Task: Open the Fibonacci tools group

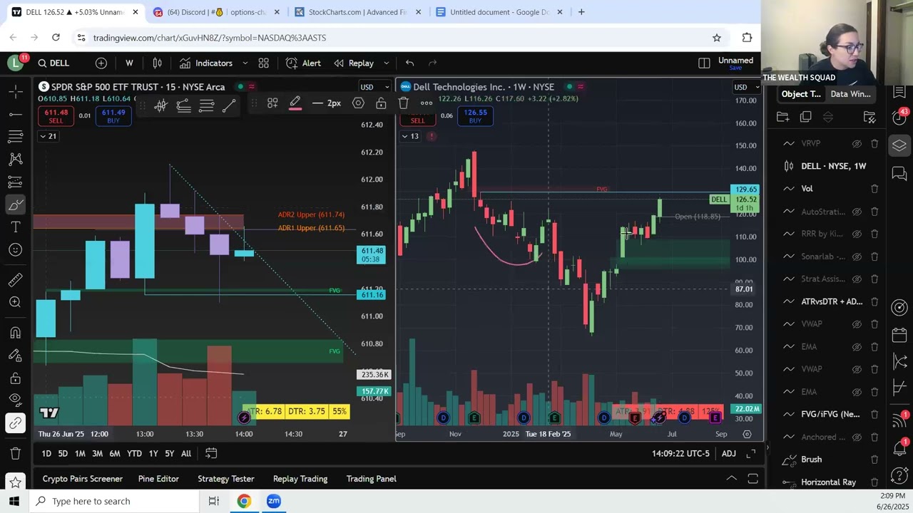Action: point(15,137)
